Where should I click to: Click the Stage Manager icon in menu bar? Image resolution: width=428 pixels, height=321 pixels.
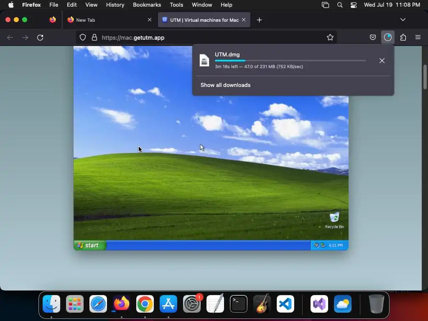325,5
